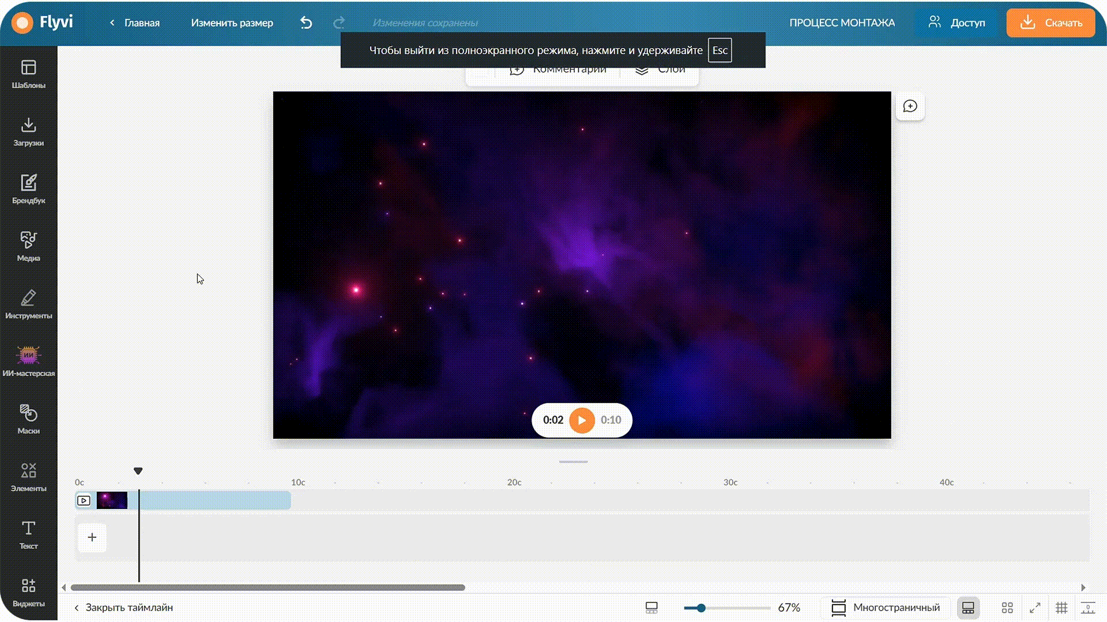This screenshot has width=1107, height=622.
Task: Switch the Многостраничный view mode
Action: coord(886,608)
